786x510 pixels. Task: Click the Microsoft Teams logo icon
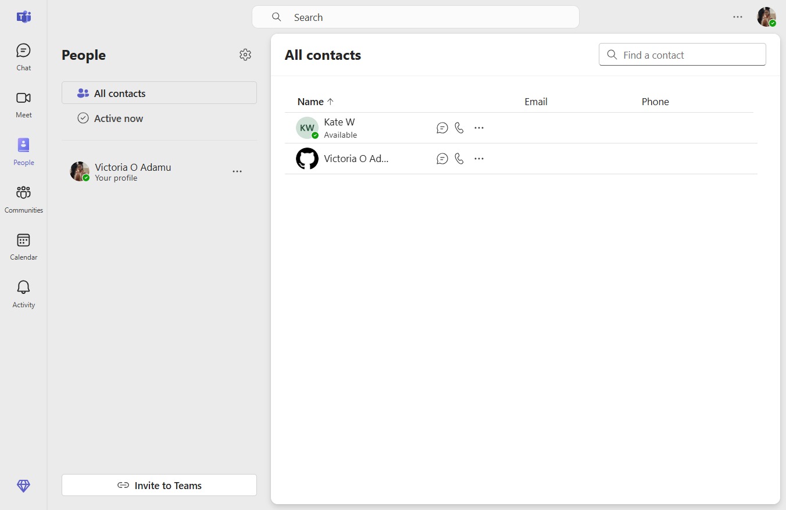coord(23,17)
